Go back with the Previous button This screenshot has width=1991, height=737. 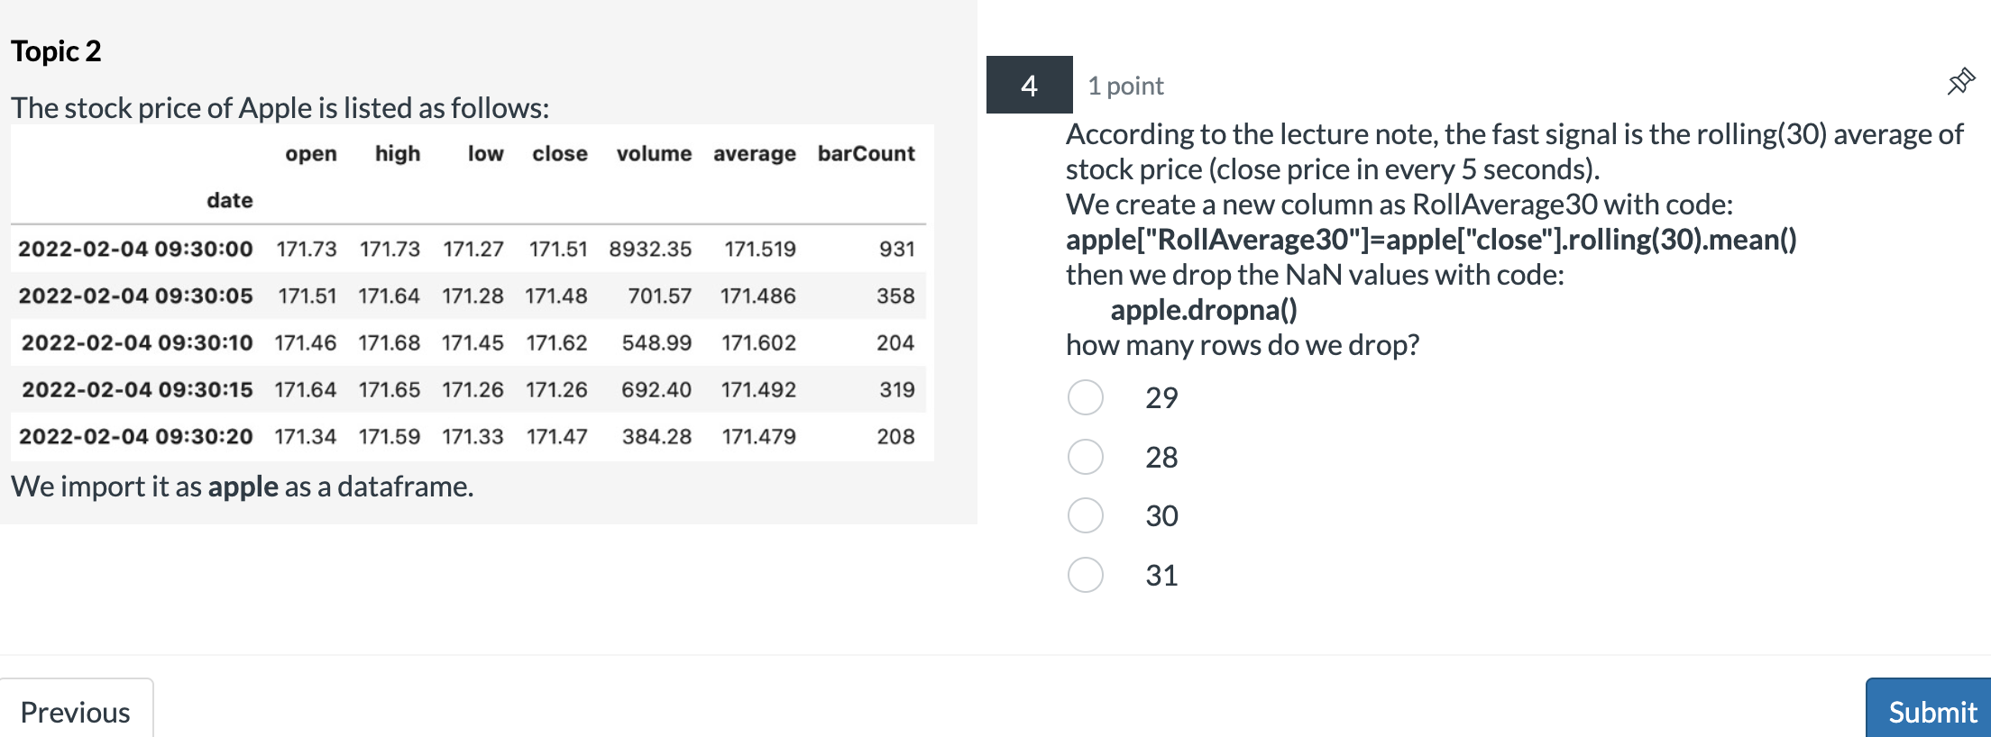tap(76, 711)
